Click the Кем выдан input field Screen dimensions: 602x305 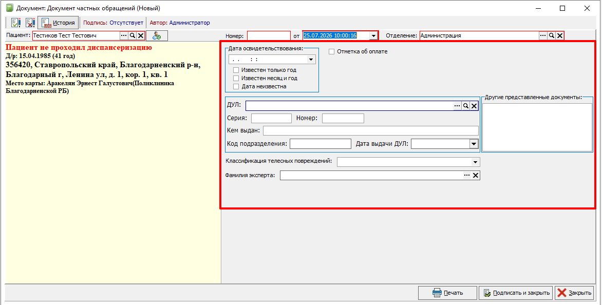tap(371, 130)
